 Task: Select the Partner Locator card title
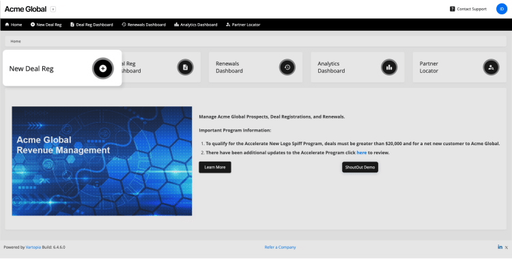(429, 67)
